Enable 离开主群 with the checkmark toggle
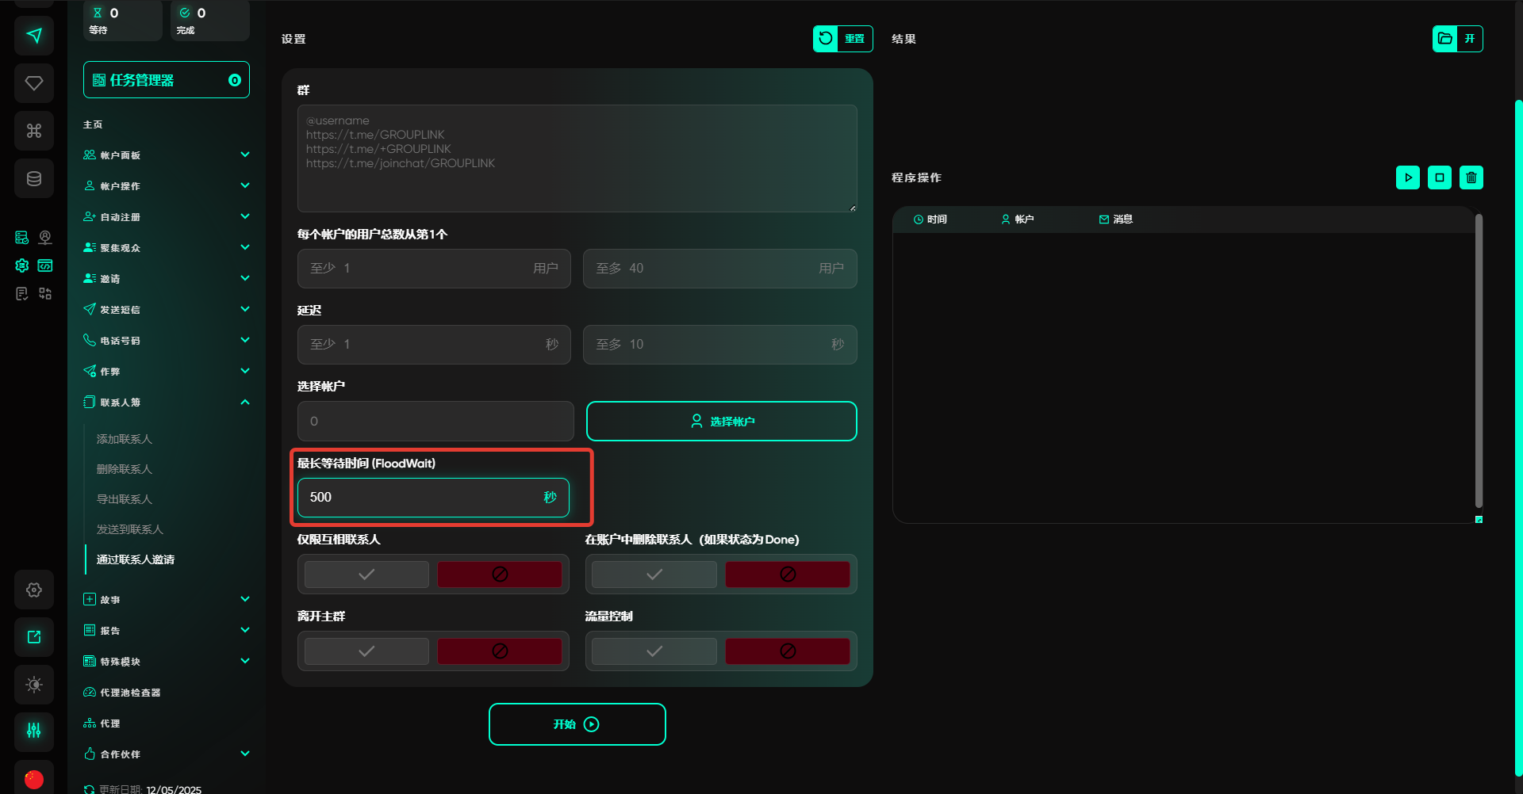Viewport: 1523px width, 794px height. [366, 651]
